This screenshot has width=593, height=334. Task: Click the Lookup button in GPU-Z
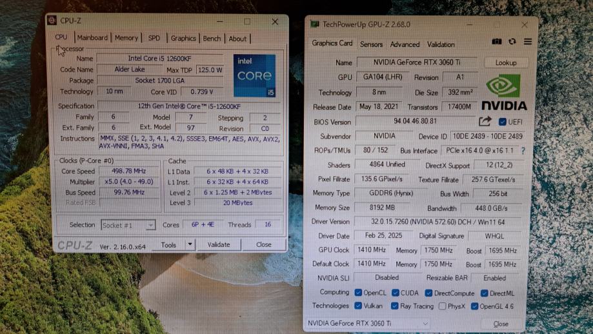(x=506, y=63)
